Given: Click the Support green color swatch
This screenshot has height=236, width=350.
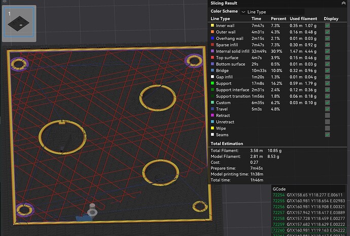Looking at the screenshot, I should tap(212, 83).
